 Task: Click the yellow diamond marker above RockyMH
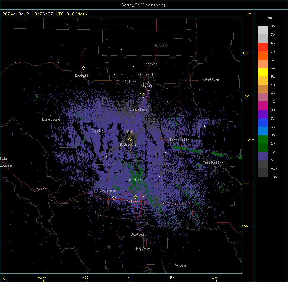coord(84,68)
